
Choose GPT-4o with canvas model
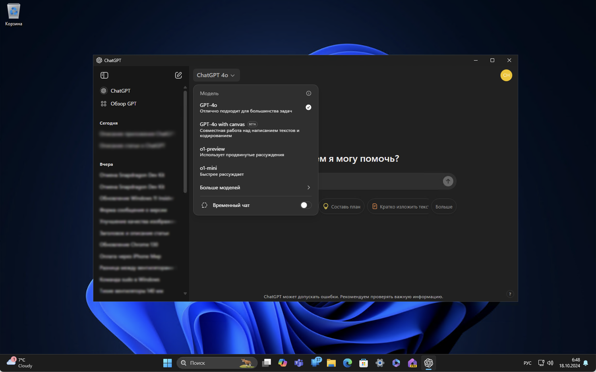pyautogui.click(x=255, y=129)
